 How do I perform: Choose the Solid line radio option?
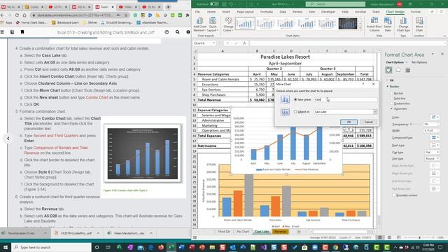tap(392, 99)
